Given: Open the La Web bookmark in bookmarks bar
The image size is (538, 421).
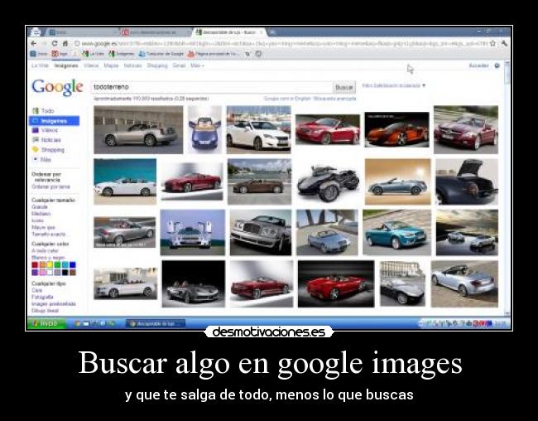Looking at the screenshot, I should pos(94,54).
